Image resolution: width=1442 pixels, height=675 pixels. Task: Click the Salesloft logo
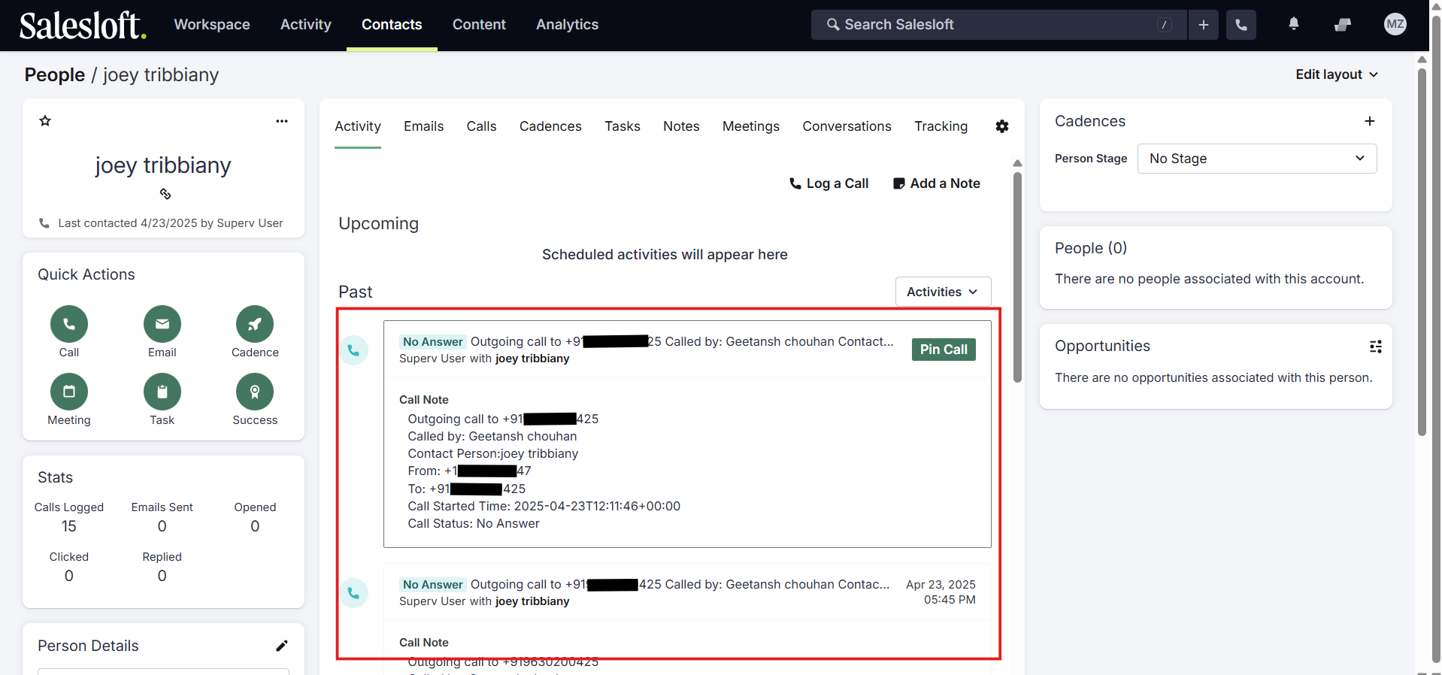[83, 25]
